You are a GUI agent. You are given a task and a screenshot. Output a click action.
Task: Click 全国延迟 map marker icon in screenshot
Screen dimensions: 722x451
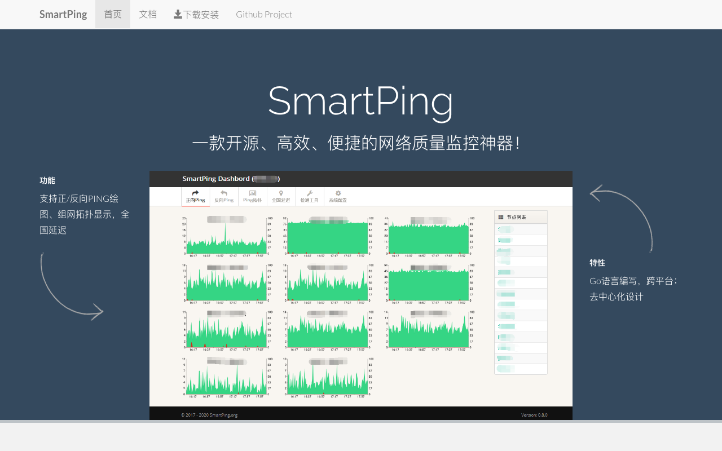pyautogui.click(x=281, y=193)
